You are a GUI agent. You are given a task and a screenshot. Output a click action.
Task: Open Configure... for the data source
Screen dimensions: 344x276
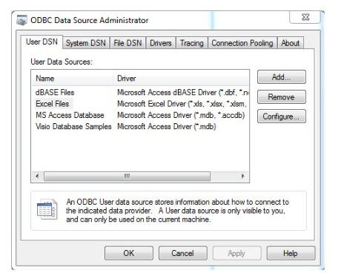coord(282,116)
